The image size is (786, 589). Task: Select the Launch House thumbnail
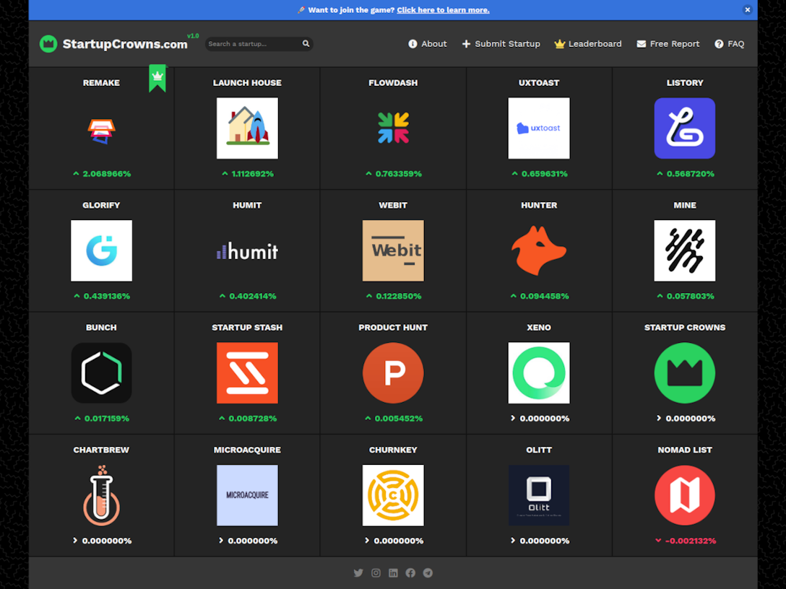(x=247, y=128)
